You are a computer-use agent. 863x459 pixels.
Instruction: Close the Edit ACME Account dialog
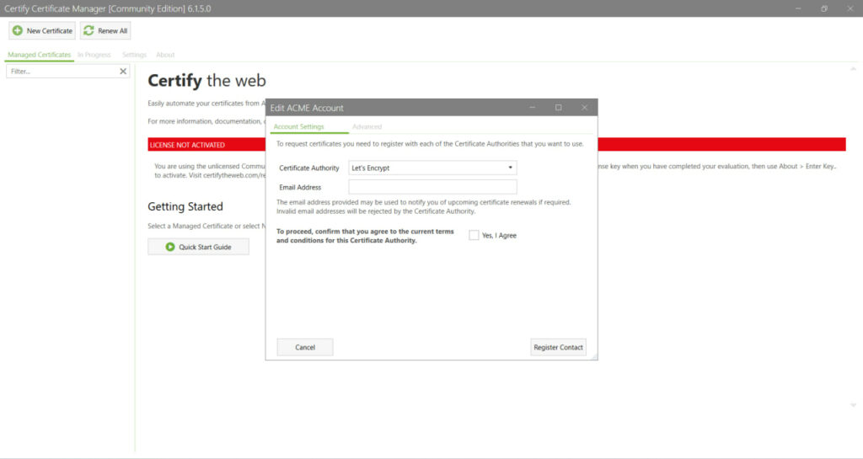click(x=585, y=108)
